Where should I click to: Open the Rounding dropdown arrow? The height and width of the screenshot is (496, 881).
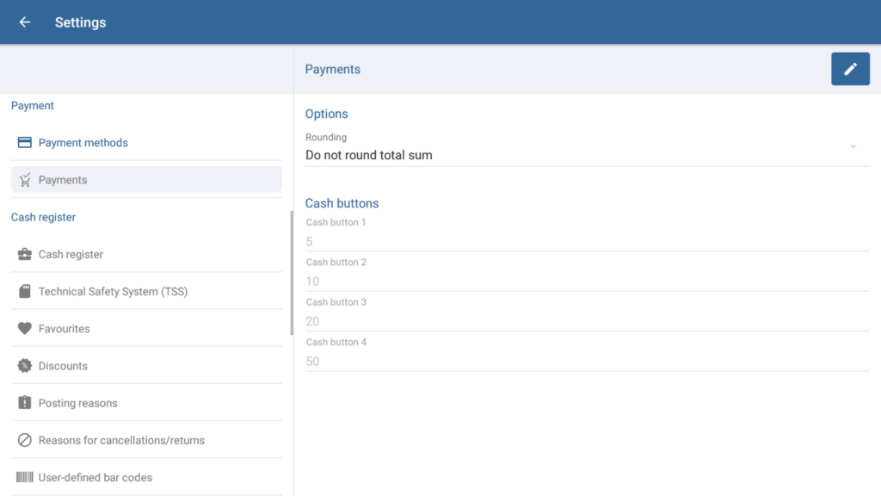click(x=853, y=147)
